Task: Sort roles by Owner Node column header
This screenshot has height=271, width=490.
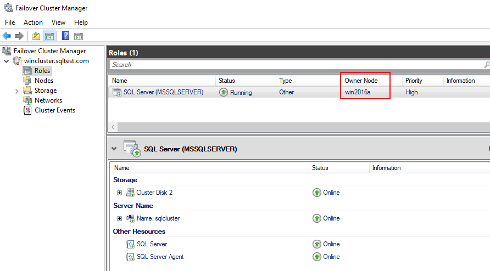Action: click(371, 81)
